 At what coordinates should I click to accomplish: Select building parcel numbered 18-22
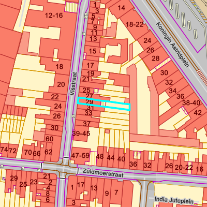[x=135, y=24]
